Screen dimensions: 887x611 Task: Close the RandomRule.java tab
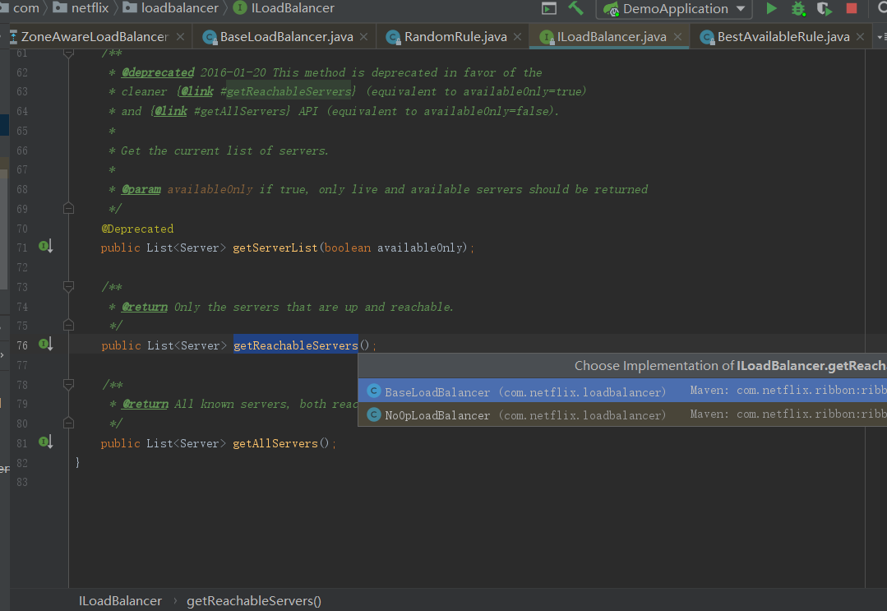click(x=517, y=37)
